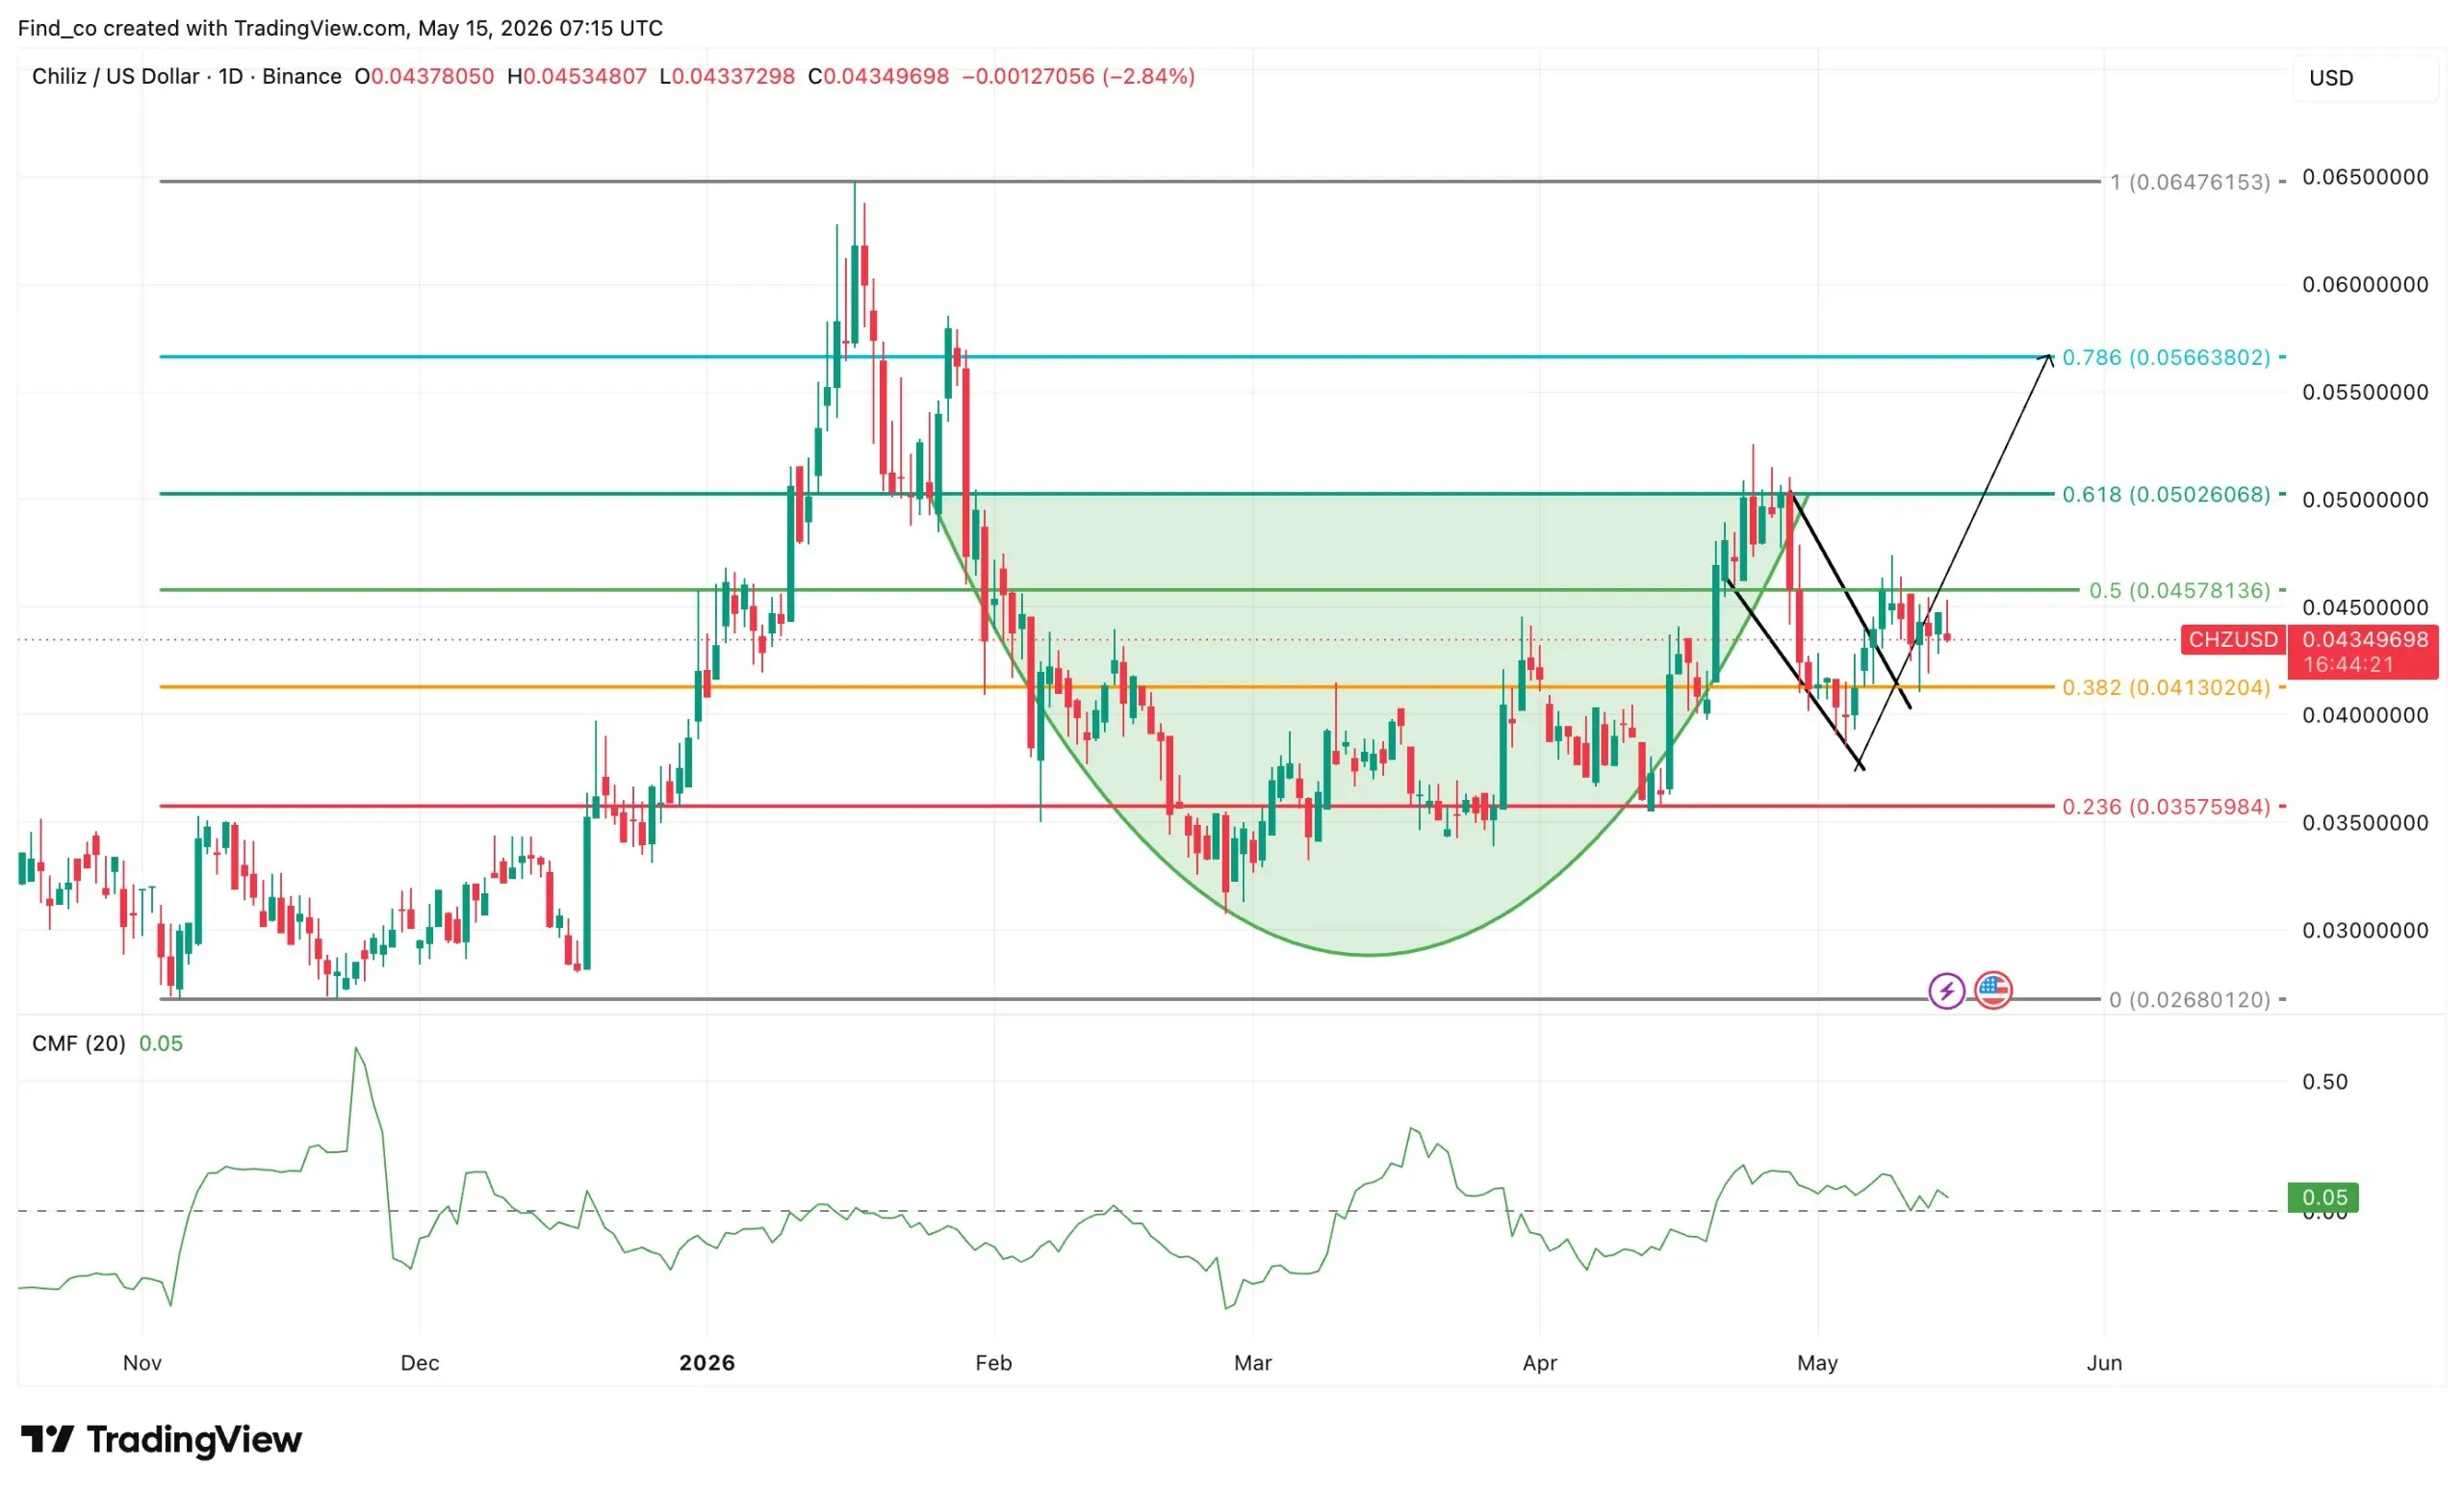
Task: Click the 0.06000000 price axis value
Action: (x=2365, y=284)
